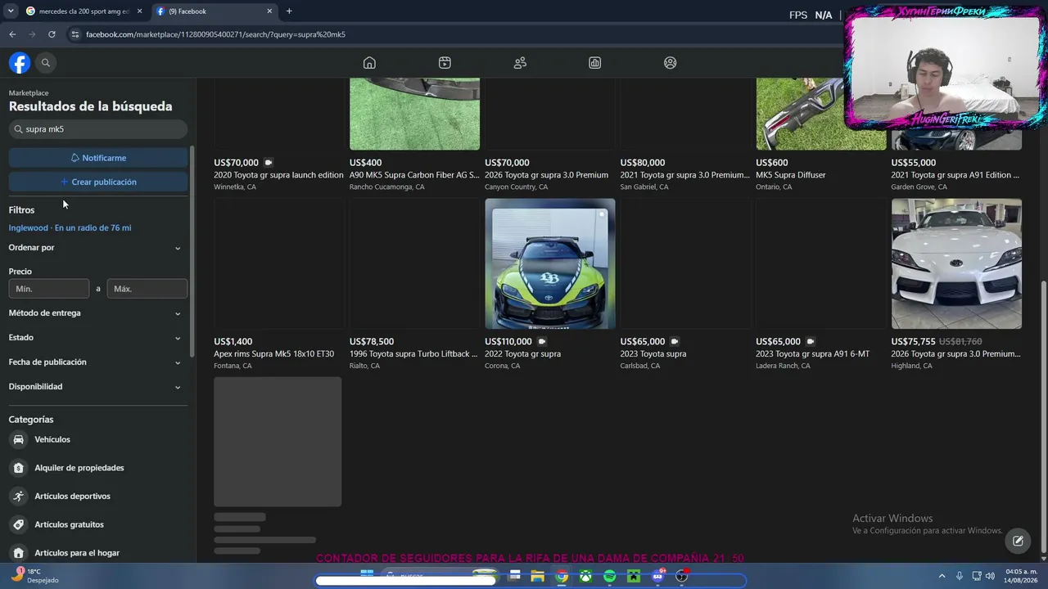Open the taskbar clock and date
This screenshot has height=589, width=1048.
coord(1021,576)
